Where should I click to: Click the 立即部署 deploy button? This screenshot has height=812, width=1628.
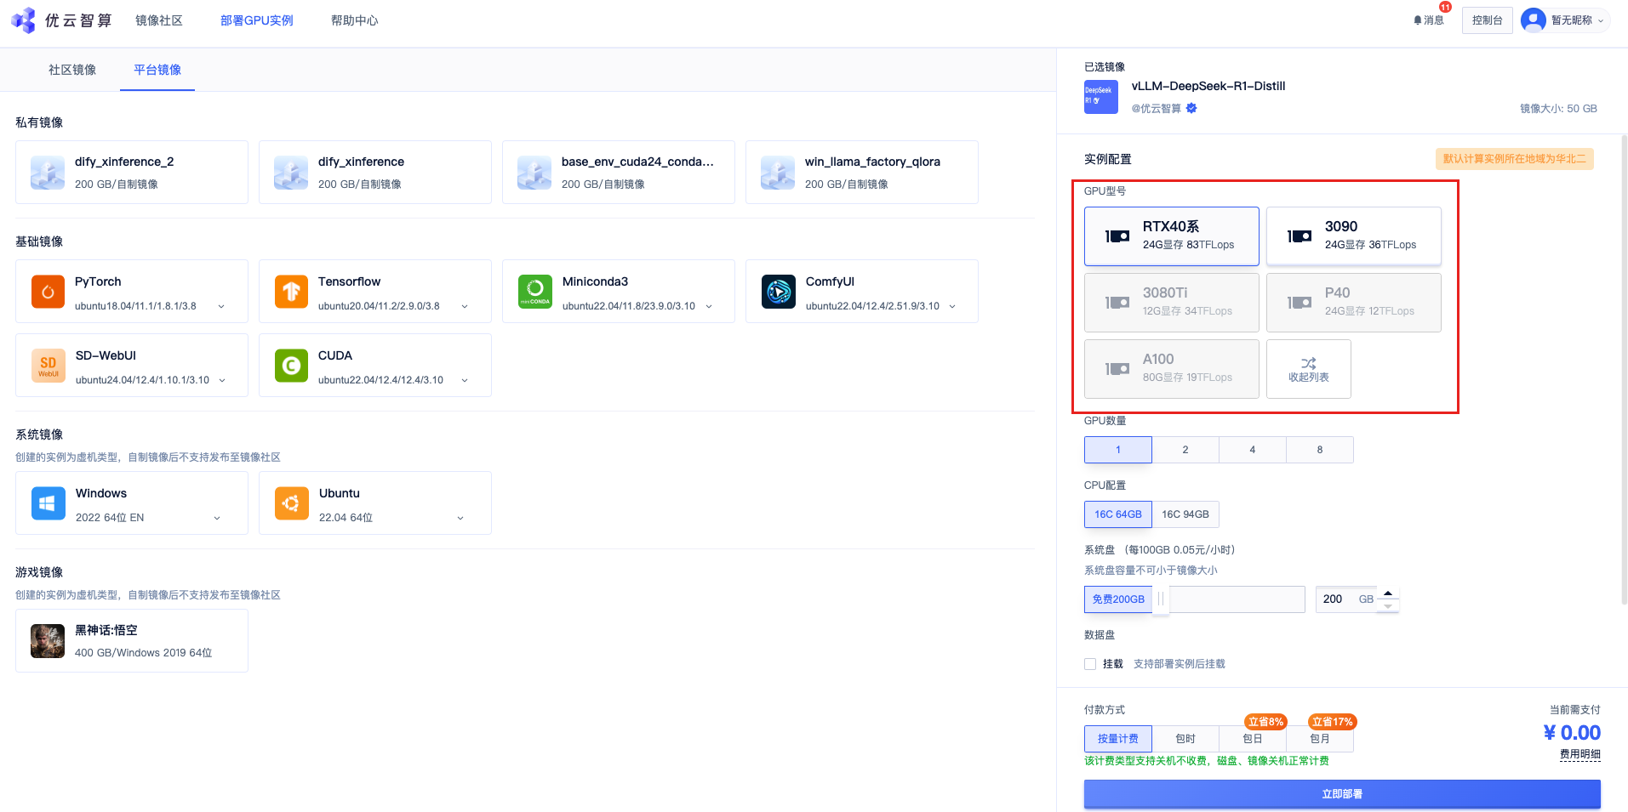pyautogui.click(x=1342, y=794)
